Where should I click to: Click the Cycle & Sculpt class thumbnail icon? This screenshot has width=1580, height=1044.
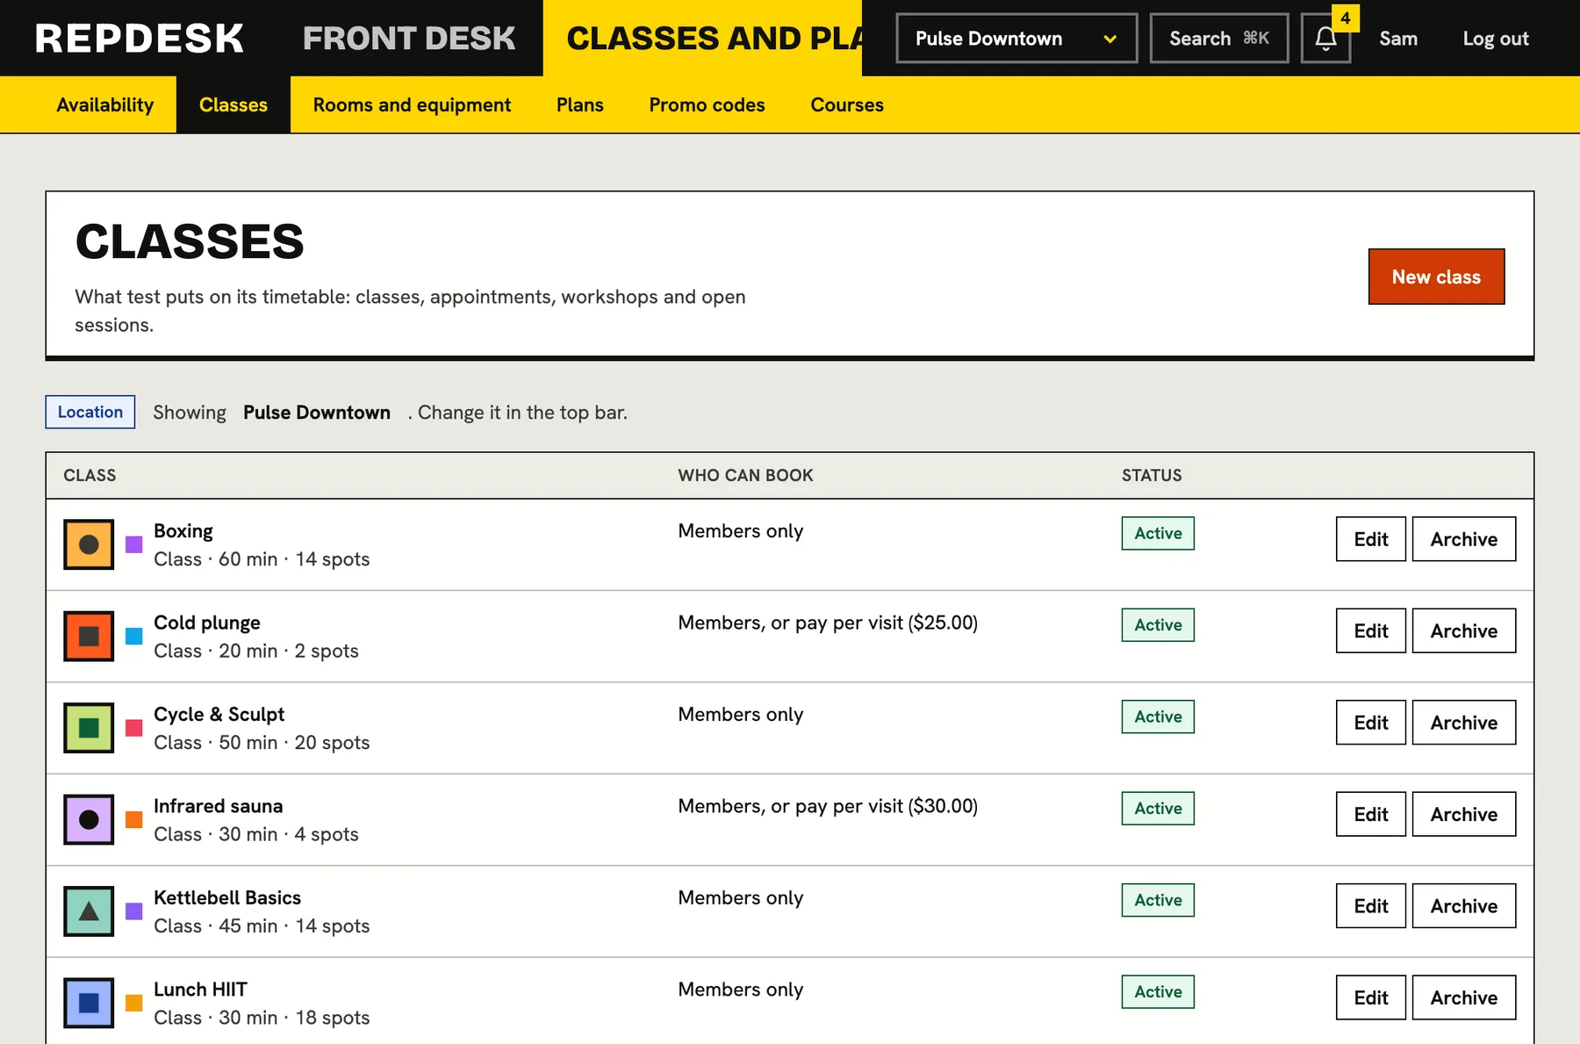click(x=89, y=728)
